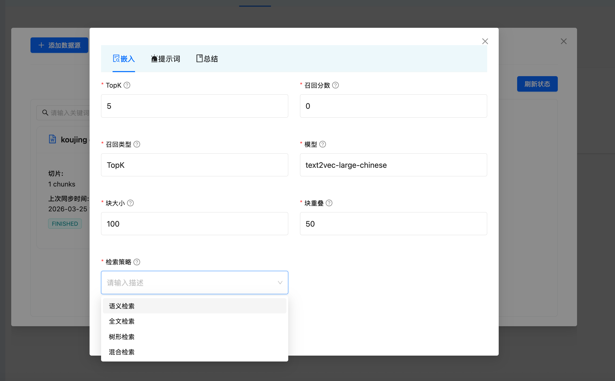
Task: Click the 添加数据源 button
Action: click(x=59, y=45)
